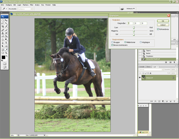Select the Move tool
179x139 pixels.
point(6,20)
